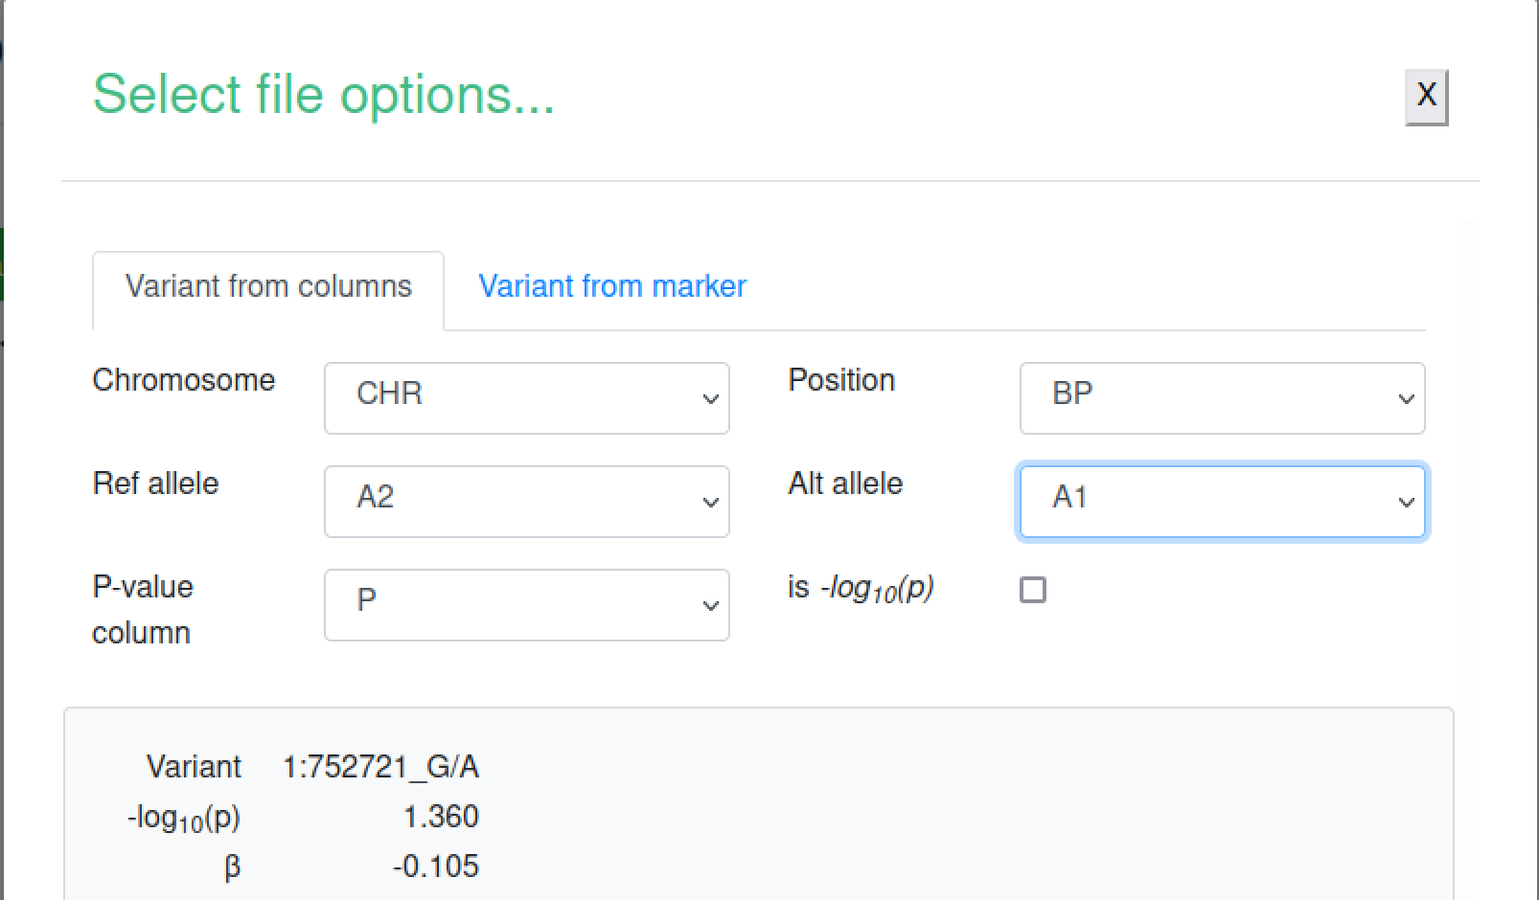Open the Position column dropdown showing BP
1539x900 pixels.
coord(1222,398)
